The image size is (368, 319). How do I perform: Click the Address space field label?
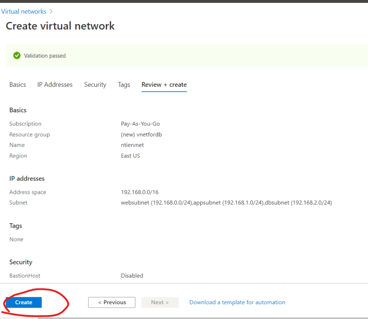(27, 192)
